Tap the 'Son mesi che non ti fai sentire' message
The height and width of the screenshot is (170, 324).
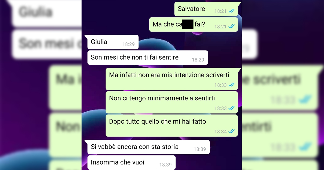[x=148, y=57]
